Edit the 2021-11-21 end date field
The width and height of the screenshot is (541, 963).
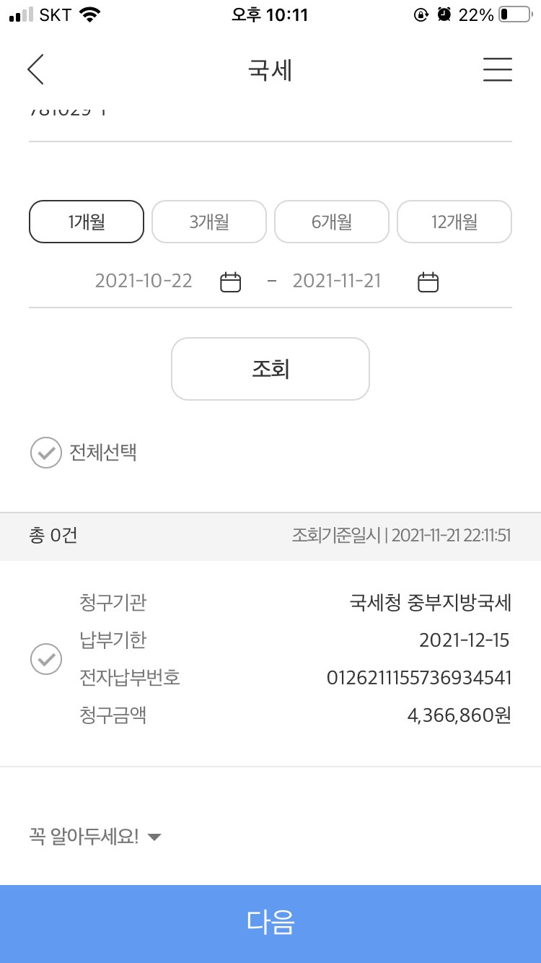coord(337,281)
